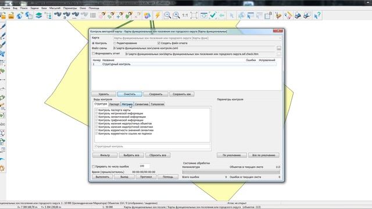Click the Выполнить button
372x209 pixels.
[x=102, y=176]
